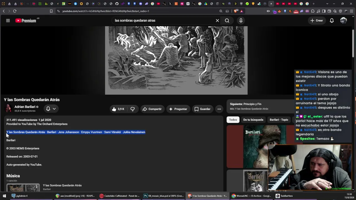Viewport: 356px width, 200px height.
Task: Open the YouTube guide menu
Action: click(x=8, y=21)
